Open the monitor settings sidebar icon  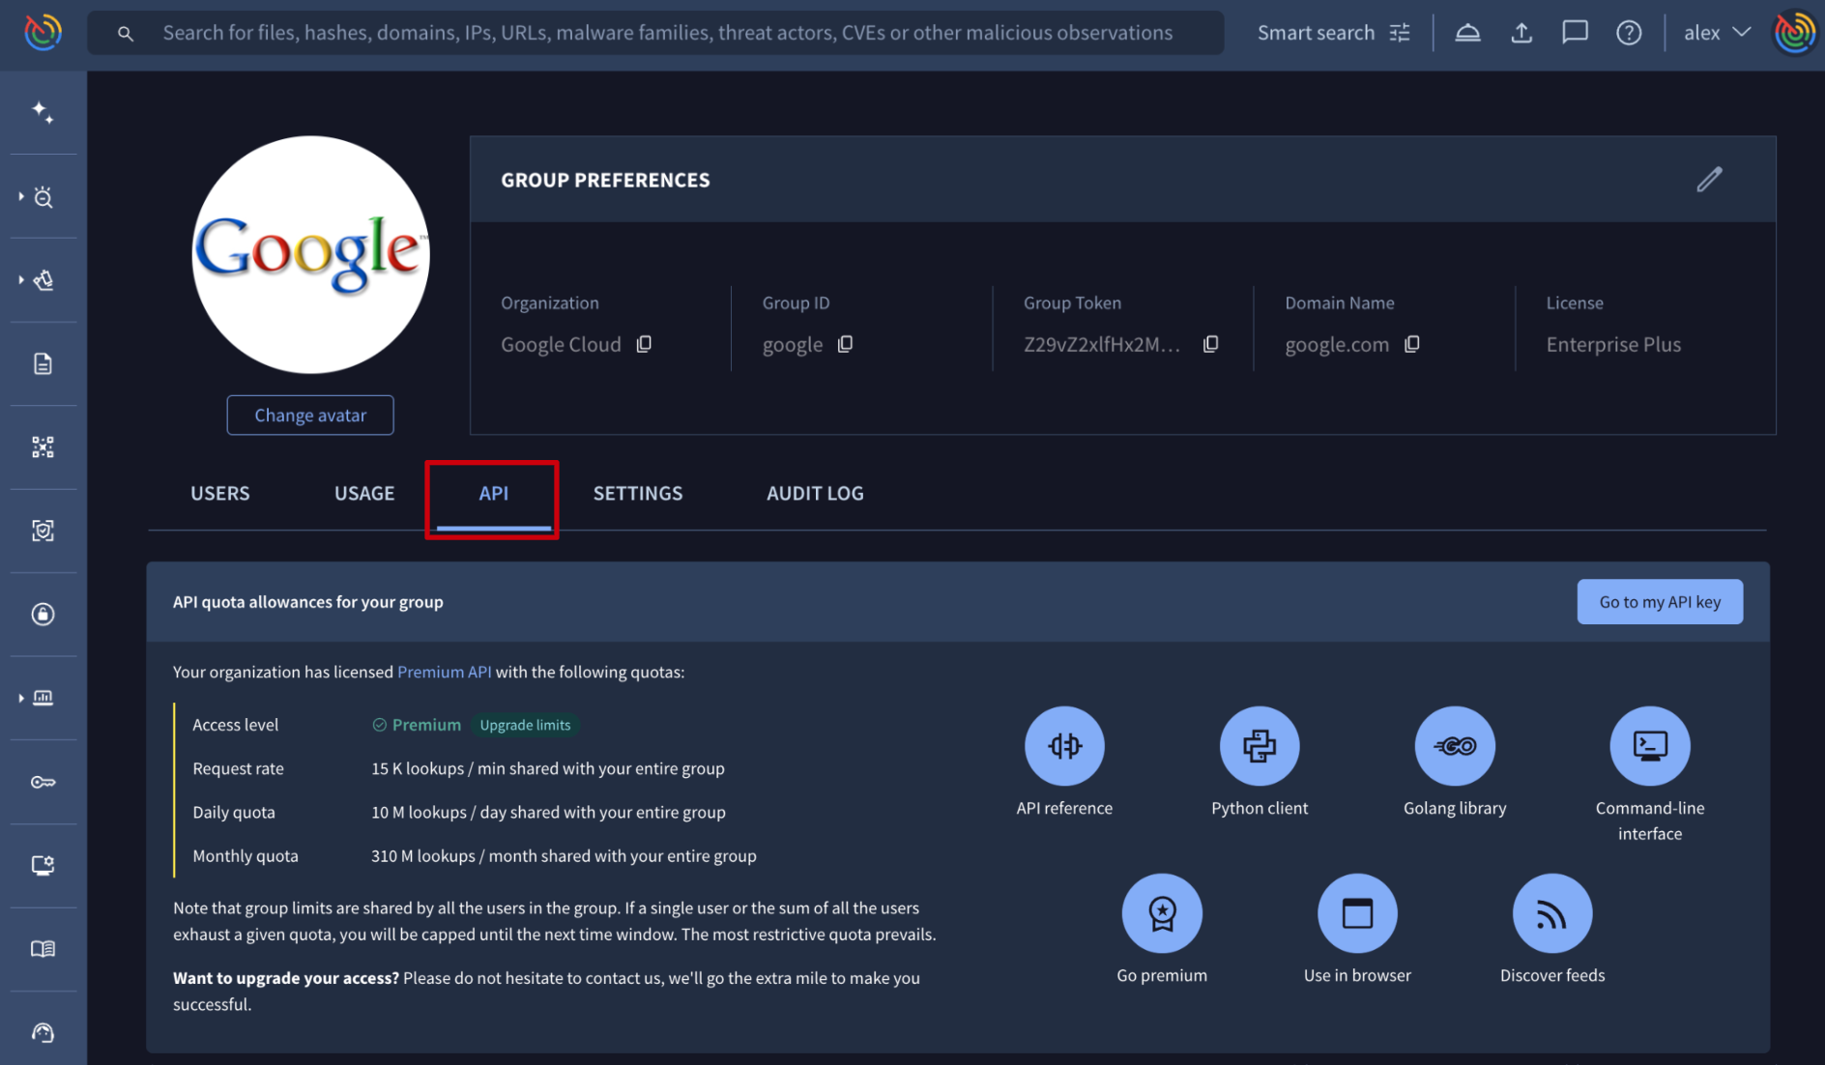[43, 865]
